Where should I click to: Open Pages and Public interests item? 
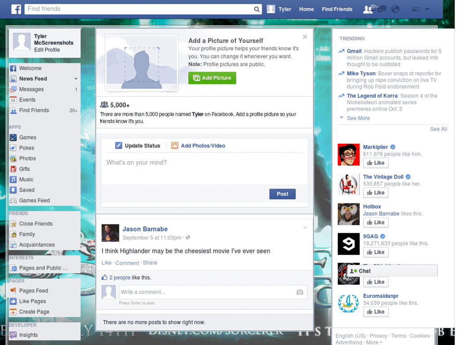44,268
